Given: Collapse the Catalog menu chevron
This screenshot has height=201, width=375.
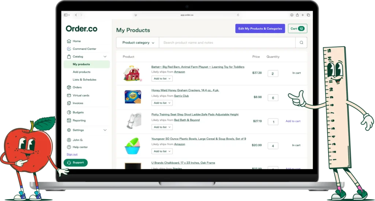Looking at the screenshot, I should coord(105,56).
